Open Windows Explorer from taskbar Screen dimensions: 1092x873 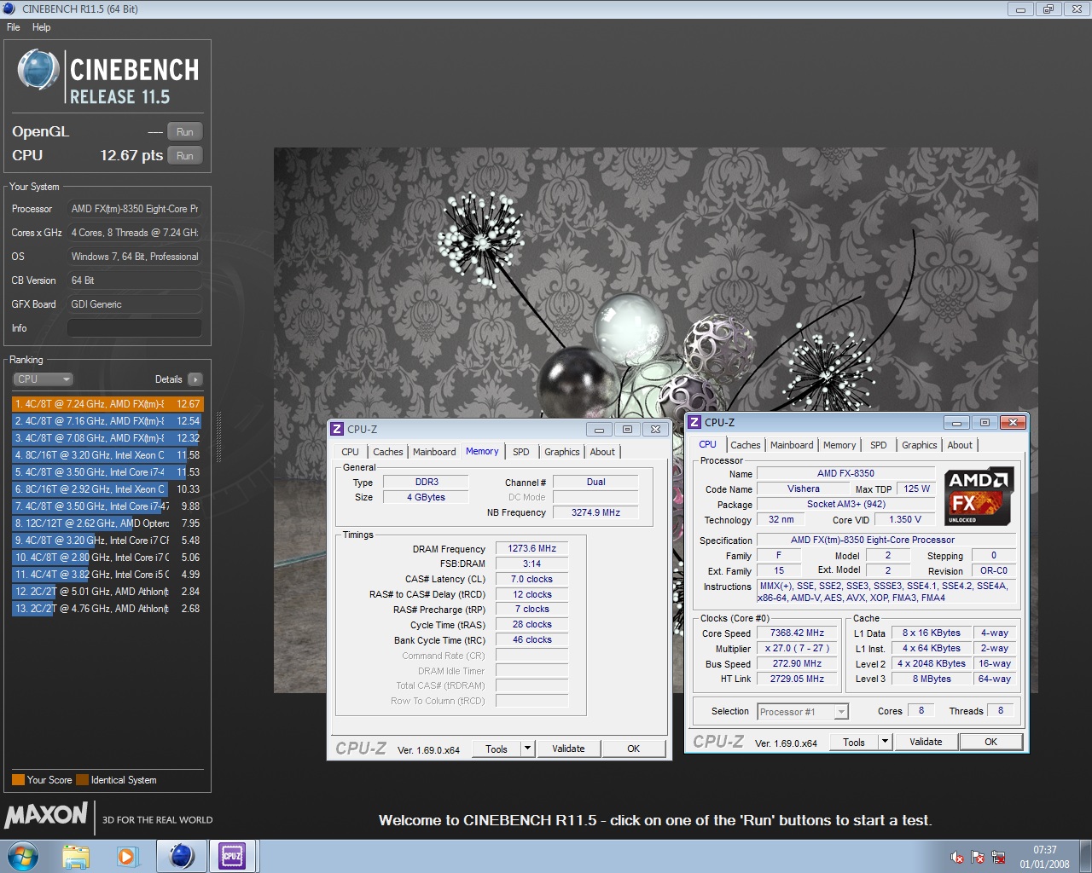pos(76,856)
